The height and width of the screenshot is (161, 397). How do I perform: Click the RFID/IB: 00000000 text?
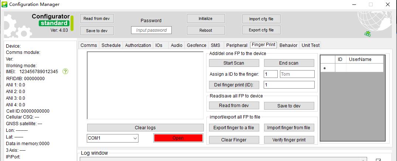click(x=25, y=79)
